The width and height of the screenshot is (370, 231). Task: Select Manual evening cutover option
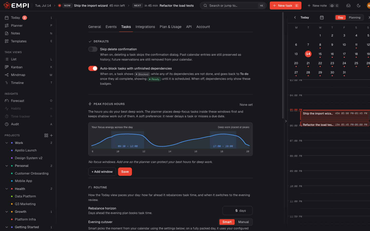pos(243,222)
